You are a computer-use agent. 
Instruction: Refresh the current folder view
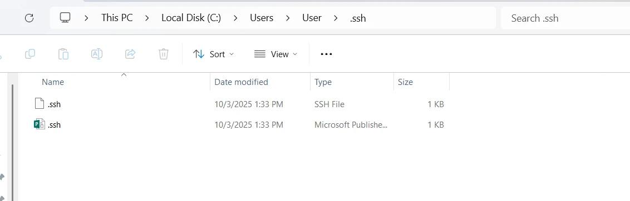click(29, 18)
